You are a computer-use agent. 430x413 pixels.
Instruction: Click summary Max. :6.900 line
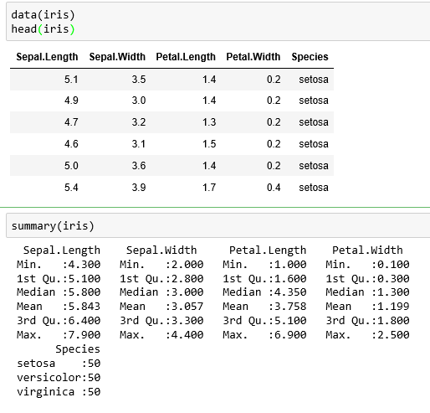coord(264,335)
